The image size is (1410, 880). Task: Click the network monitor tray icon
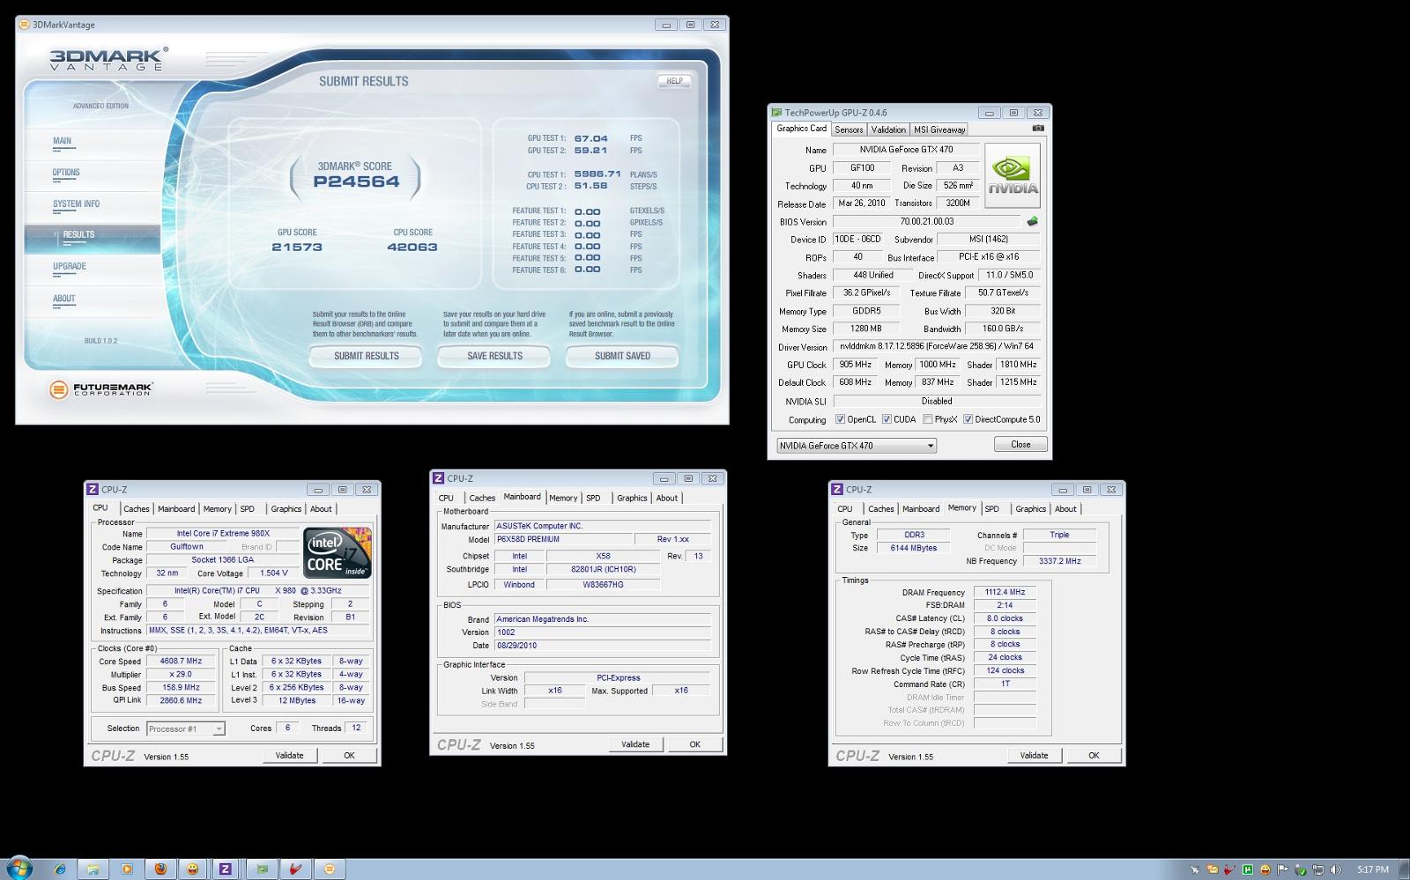1318,869
